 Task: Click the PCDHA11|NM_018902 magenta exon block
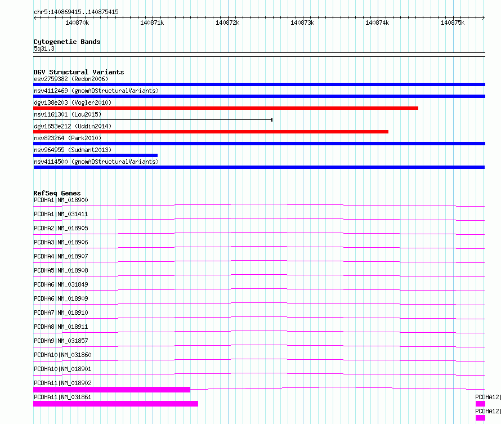point(112,390)
